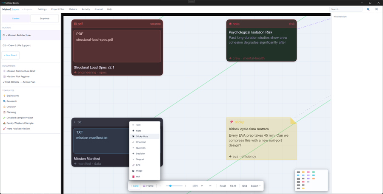Click the + New Board button
Screen dimensions: 383x194
pyautogui.click(x=11, y=55)
